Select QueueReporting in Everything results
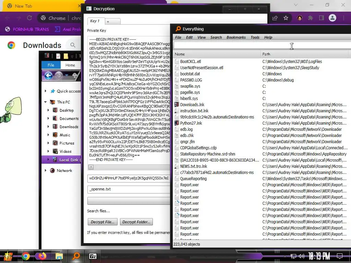 tap(193, 179)
